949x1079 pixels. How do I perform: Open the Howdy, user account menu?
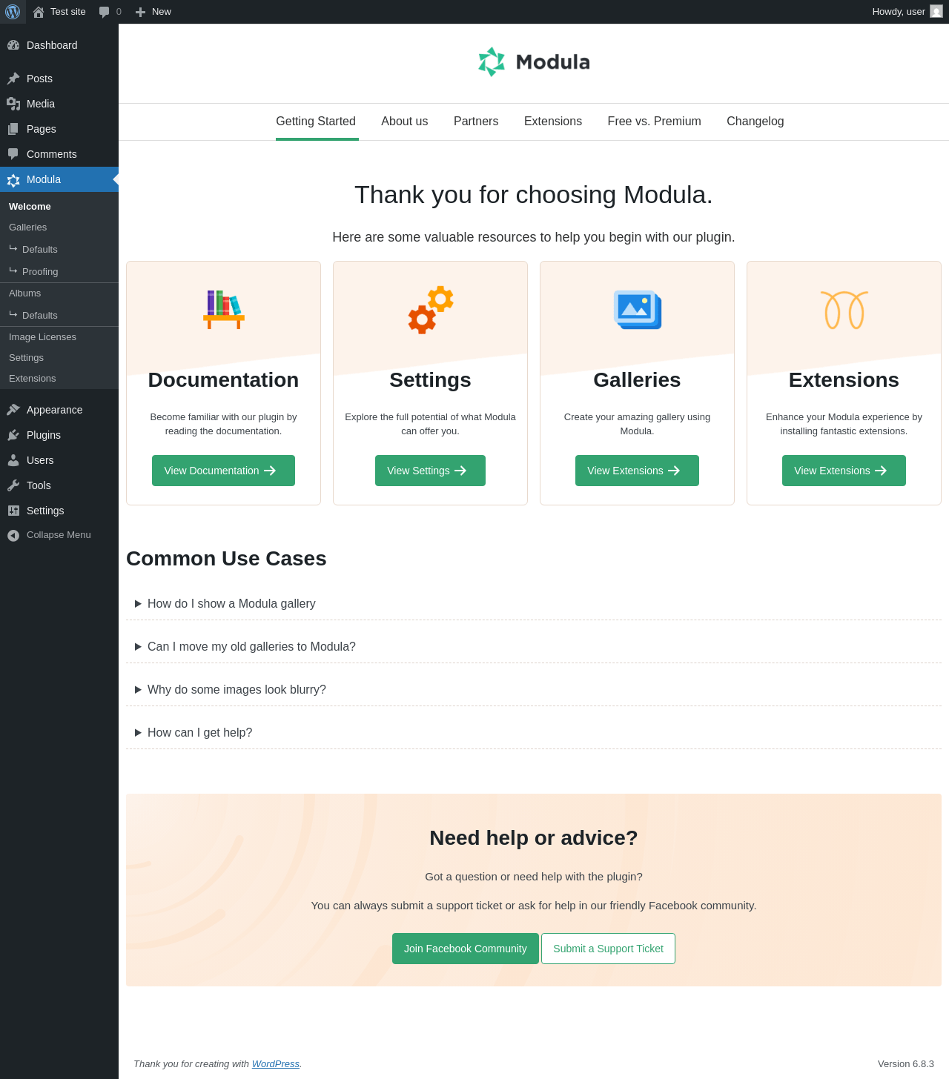click(x=907, y=12)
